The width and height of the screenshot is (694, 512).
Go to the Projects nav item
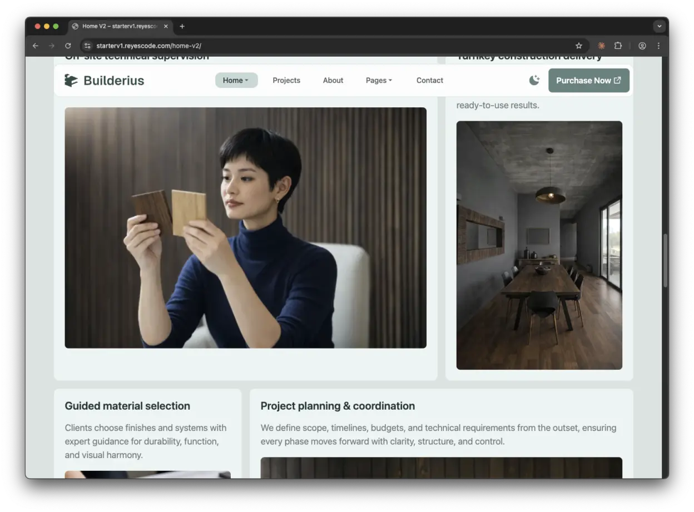(286, 81)
